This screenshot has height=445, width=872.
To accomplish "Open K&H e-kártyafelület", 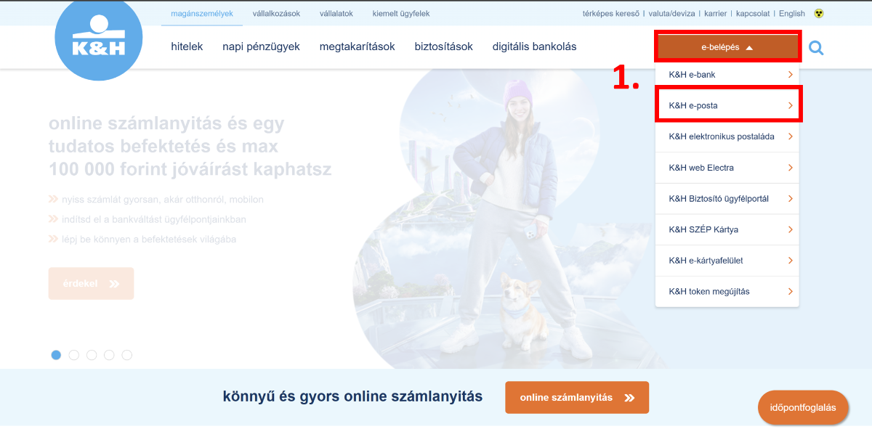I will tap(727, 260).
